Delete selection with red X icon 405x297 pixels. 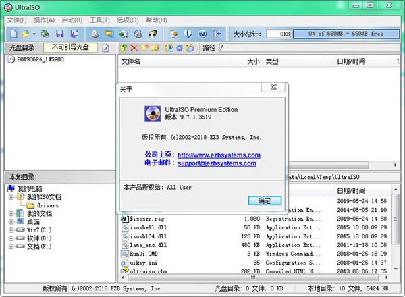coord(134,48)
